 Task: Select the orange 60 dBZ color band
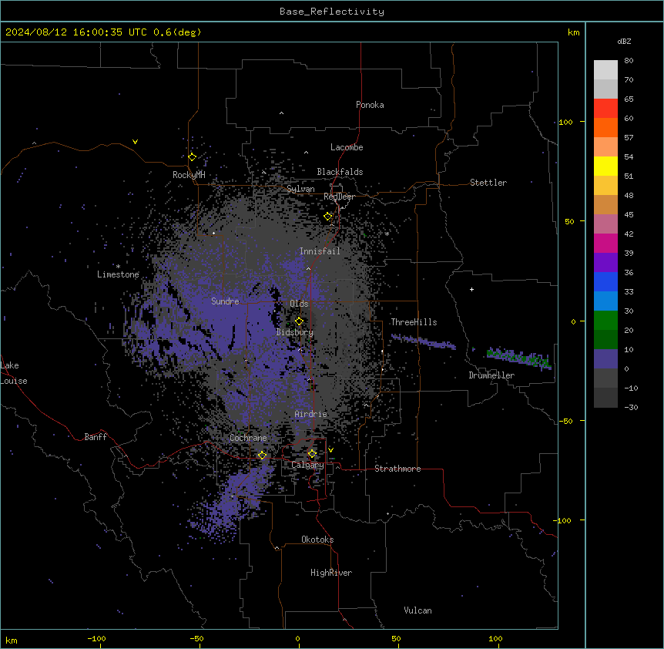pos(605,127)
